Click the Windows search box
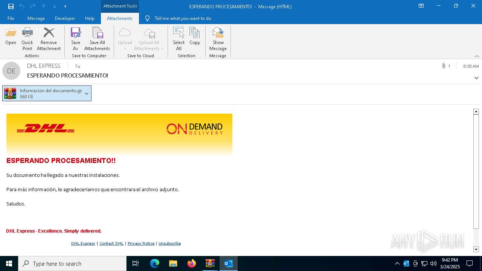Screen dimensions: 482x271 72,263
